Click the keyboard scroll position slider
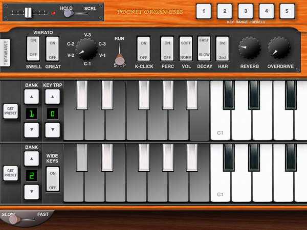The image size is (307, 230). pyautogui.click(x=29, y=13)
